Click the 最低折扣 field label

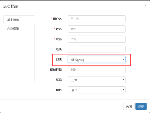pyautogui.click(x=56, y=70)
